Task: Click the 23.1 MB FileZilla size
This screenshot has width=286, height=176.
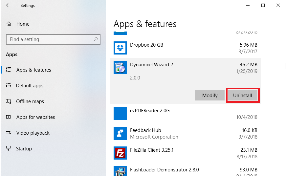Action: pos(249,150)
